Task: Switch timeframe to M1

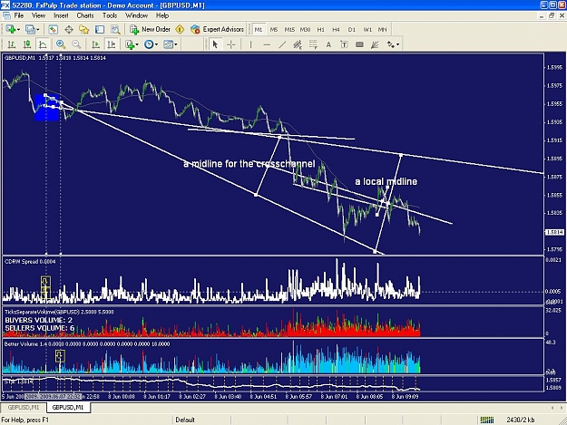Action: [259, 30]
